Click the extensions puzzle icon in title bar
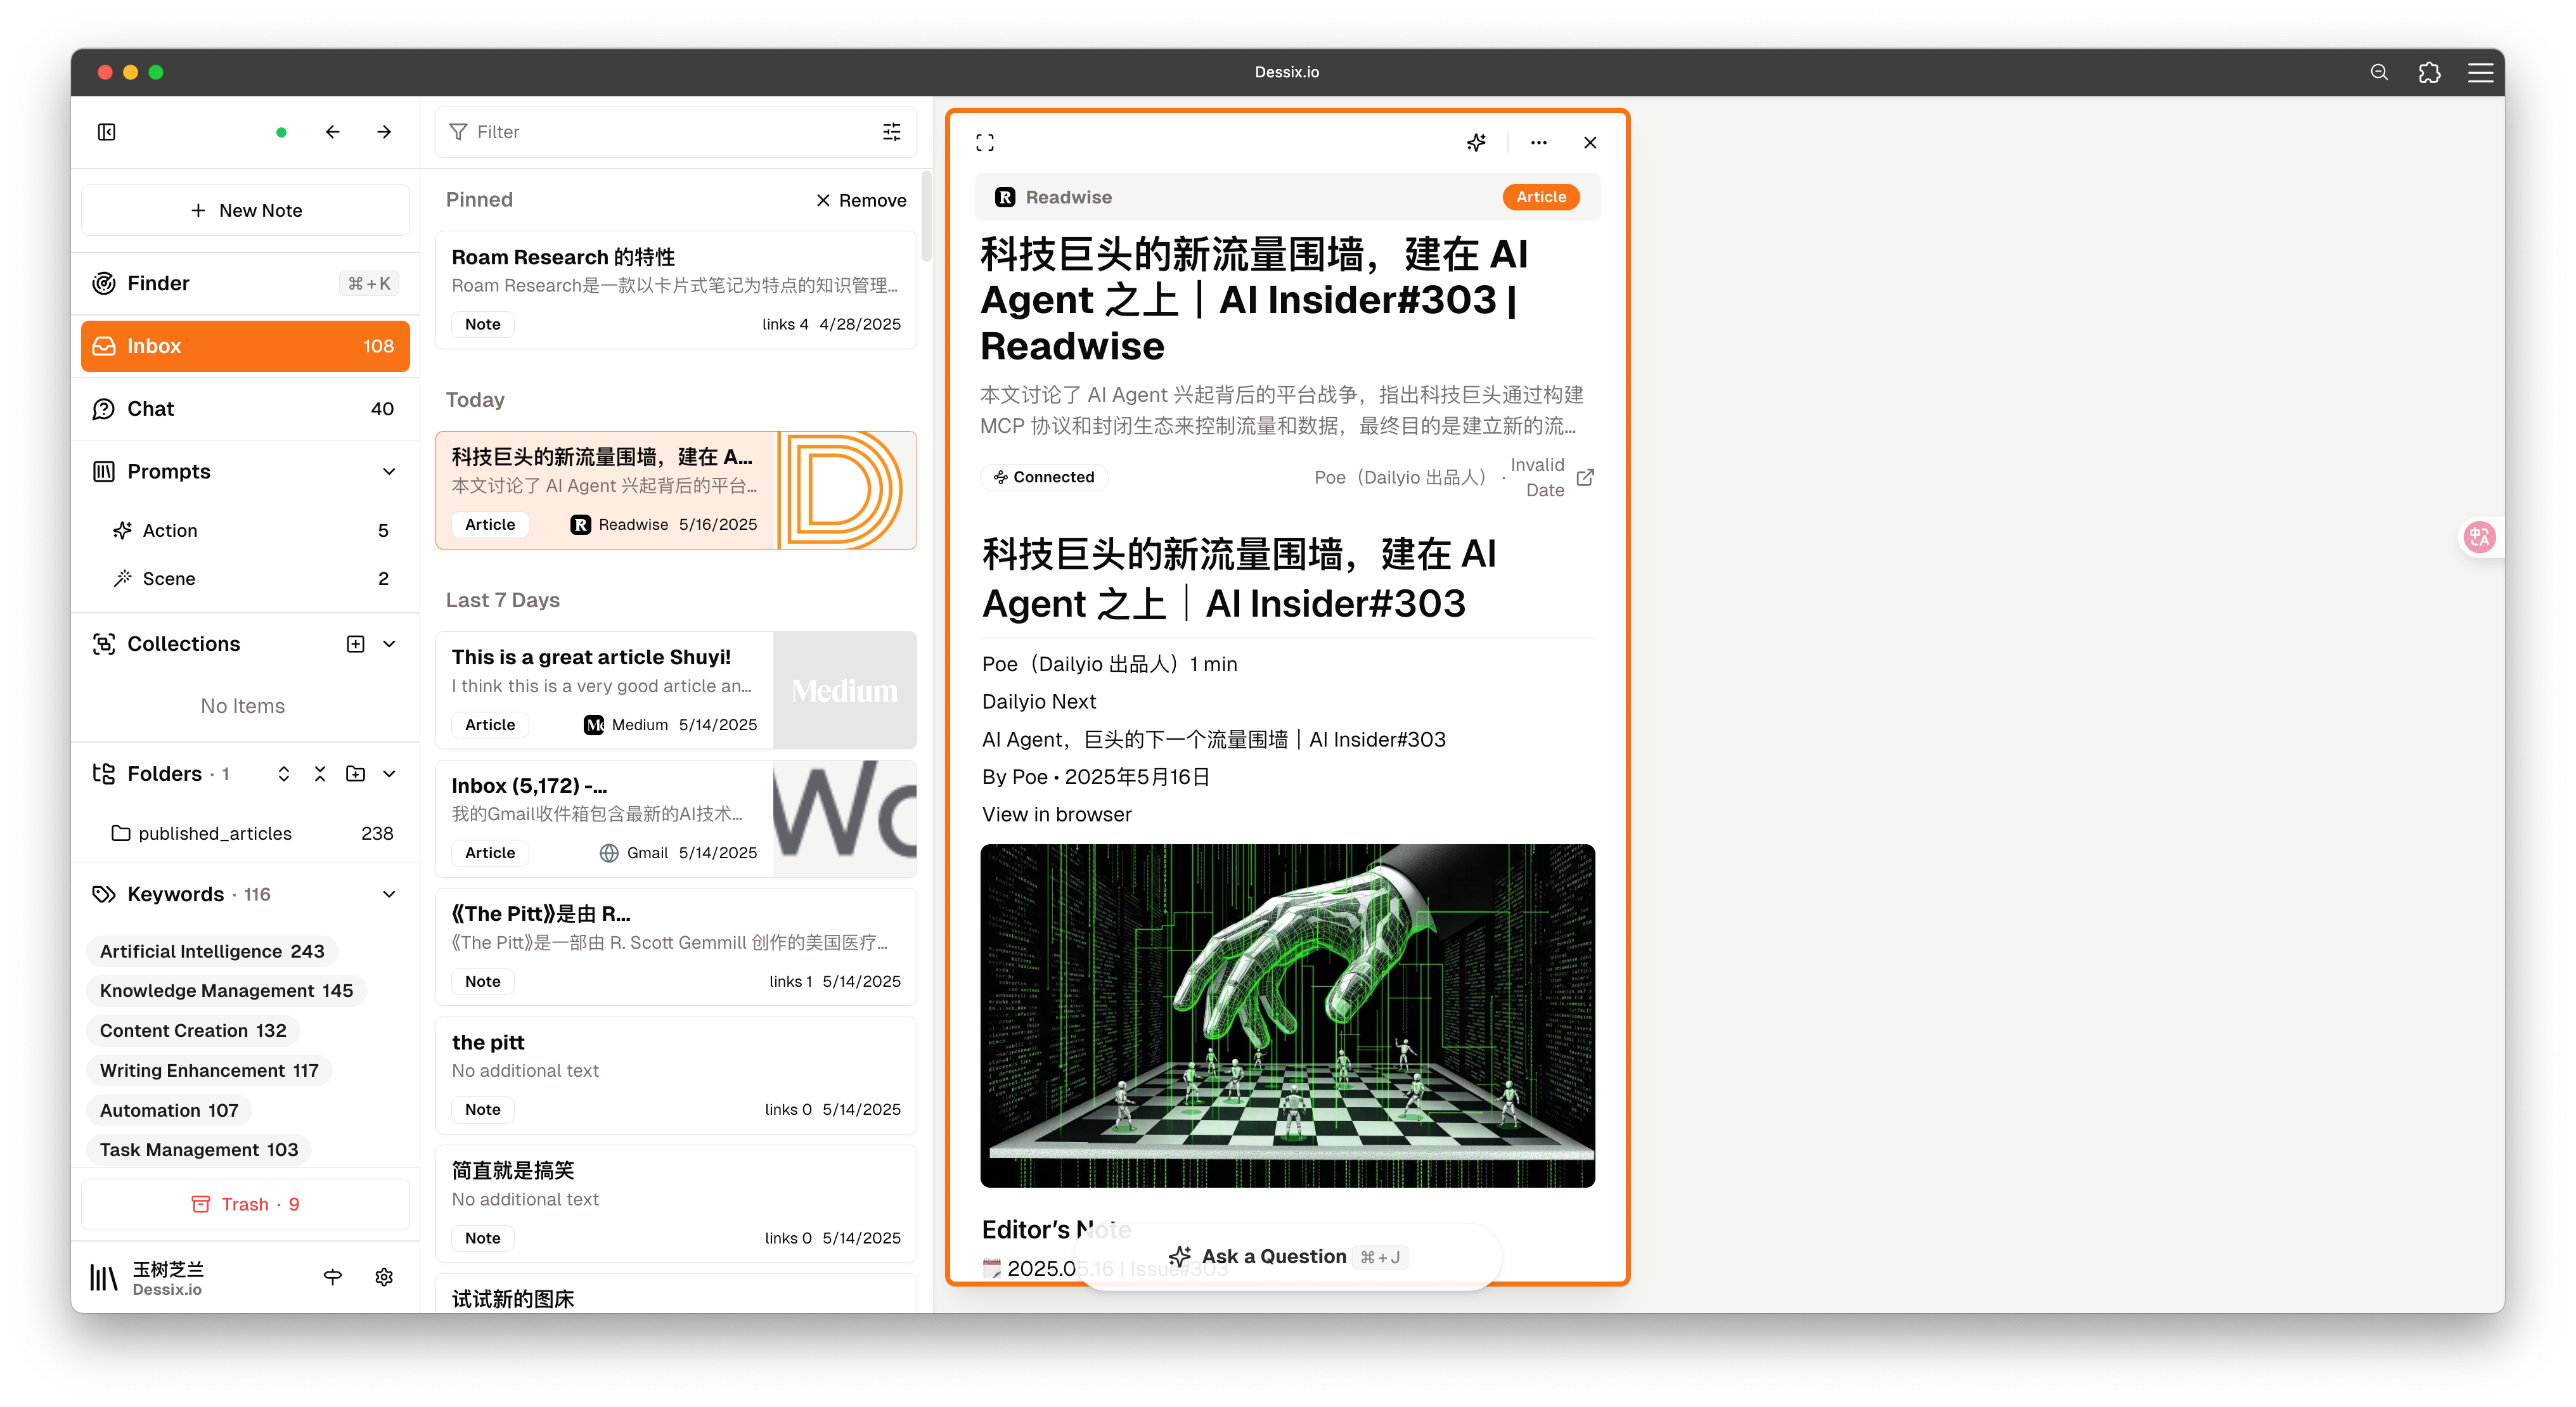This screenshot has height=1407, width=2576. (x=2429, y=72)
